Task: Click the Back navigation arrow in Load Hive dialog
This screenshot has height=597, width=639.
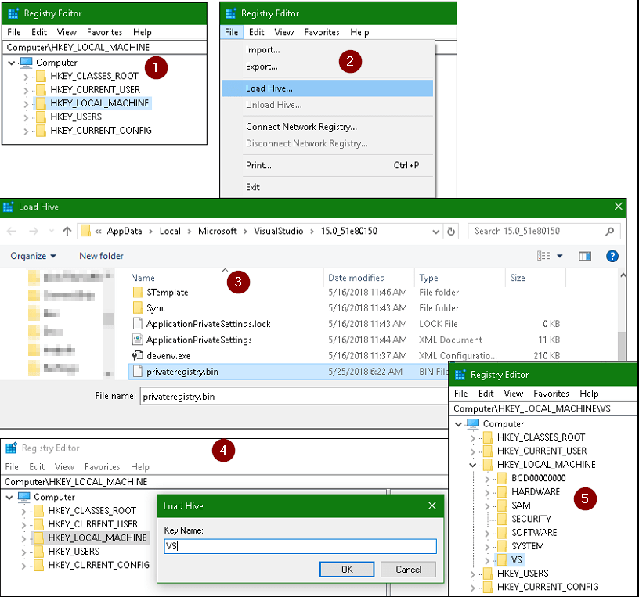Action: tap(12, 231)
